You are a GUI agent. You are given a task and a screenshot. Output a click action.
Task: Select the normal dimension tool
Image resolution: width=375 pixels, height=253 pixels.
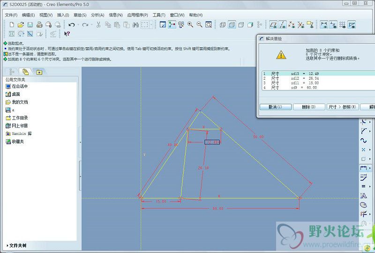[x=364, y=168]
